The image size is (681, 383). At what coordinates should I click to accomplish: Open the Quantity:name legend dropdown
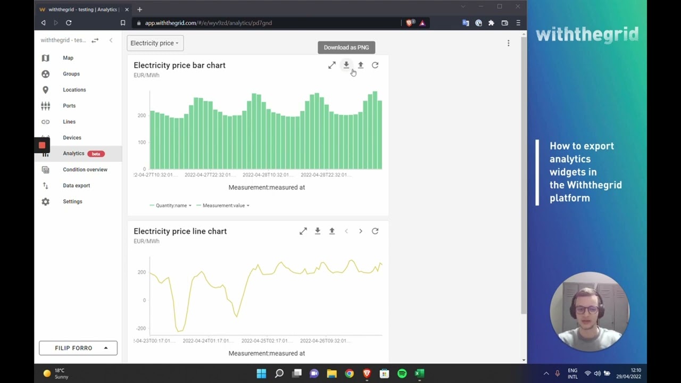(171, 205)
